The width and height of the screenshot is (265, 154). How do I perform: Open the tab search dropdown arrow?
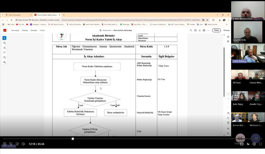click(x=2, y=15)
